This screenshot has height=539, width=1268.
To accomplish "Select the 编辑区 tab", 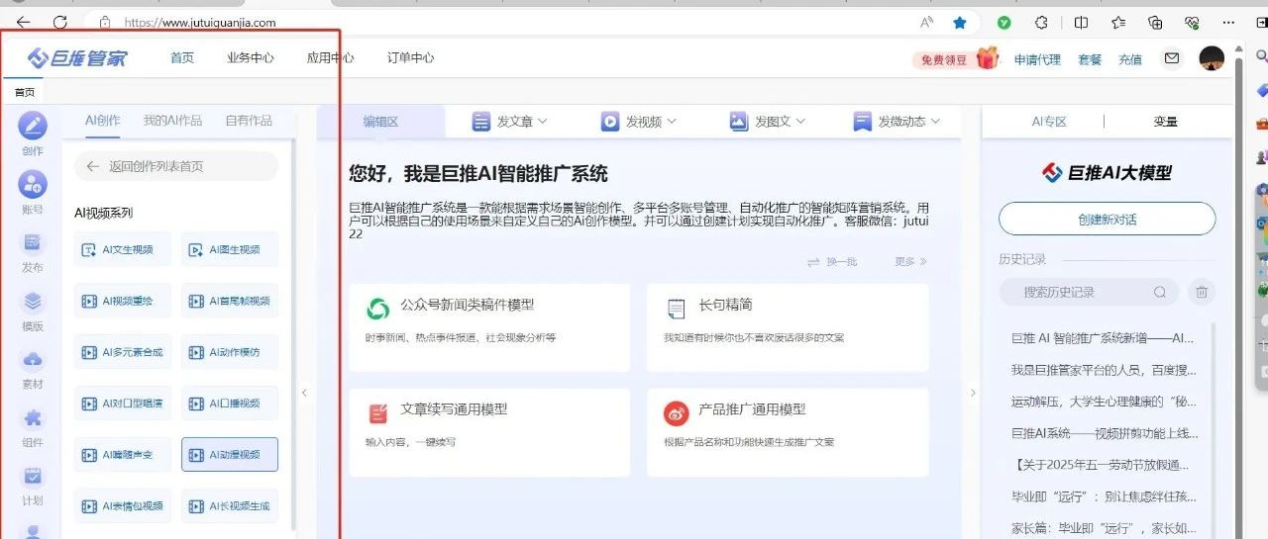I will tap(380, 122).
